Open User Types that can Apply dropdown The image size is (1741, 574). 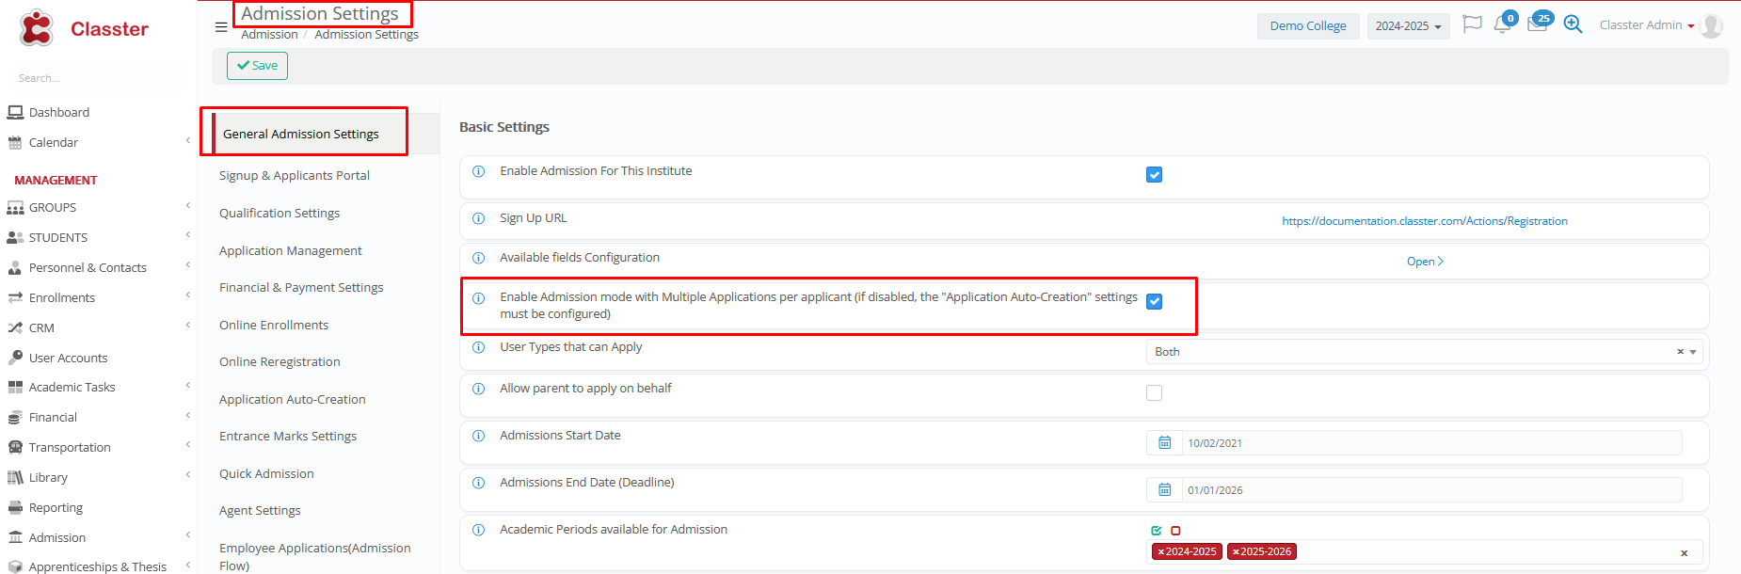[x=1423, y=352]
